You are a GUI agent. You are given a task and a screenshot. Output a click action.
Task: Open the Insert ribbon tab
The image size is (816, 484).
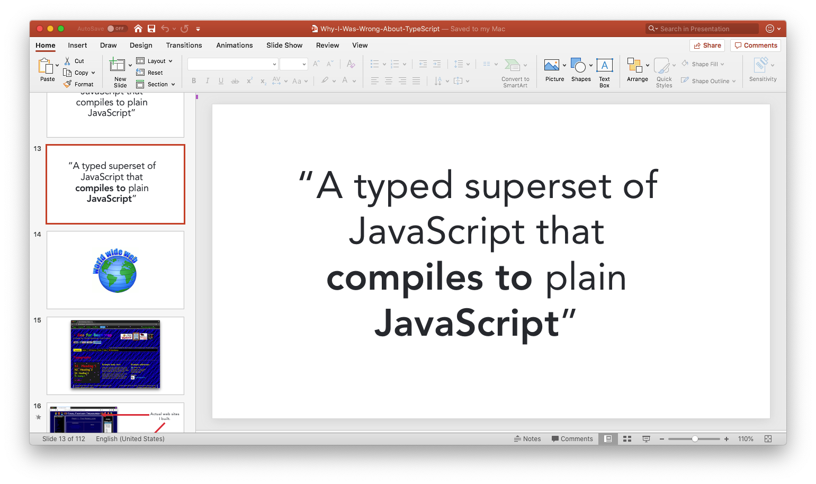(x=77, y=46)
